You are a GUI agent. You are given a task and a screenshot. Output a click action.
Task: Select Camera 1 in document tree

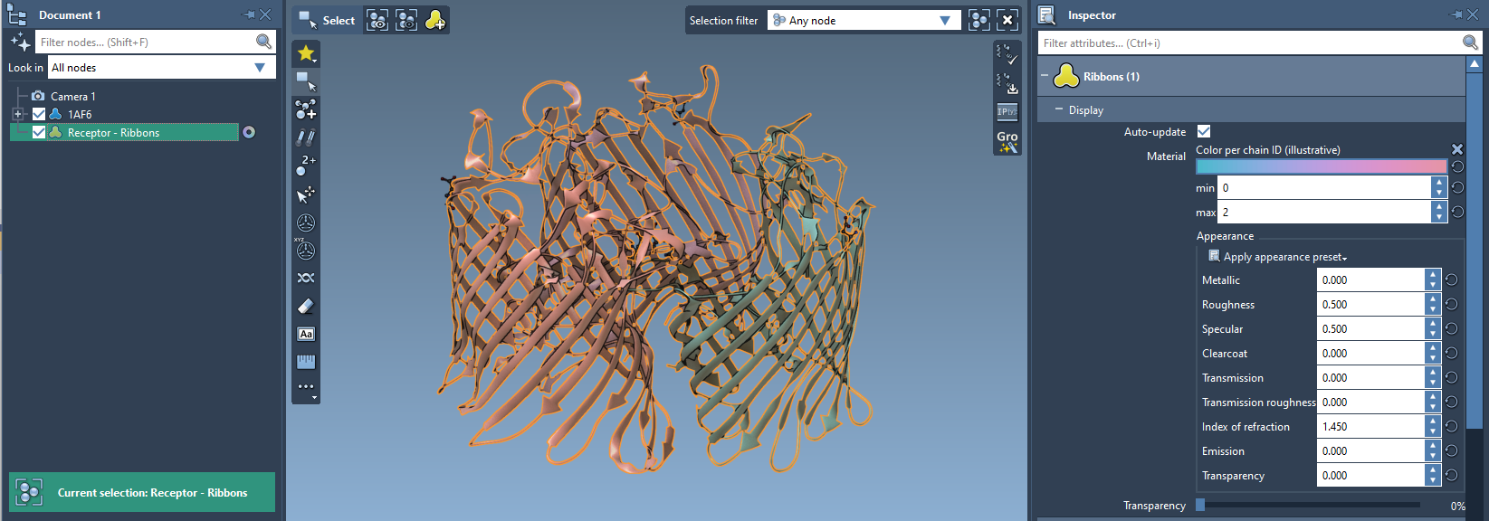[72, 96]
